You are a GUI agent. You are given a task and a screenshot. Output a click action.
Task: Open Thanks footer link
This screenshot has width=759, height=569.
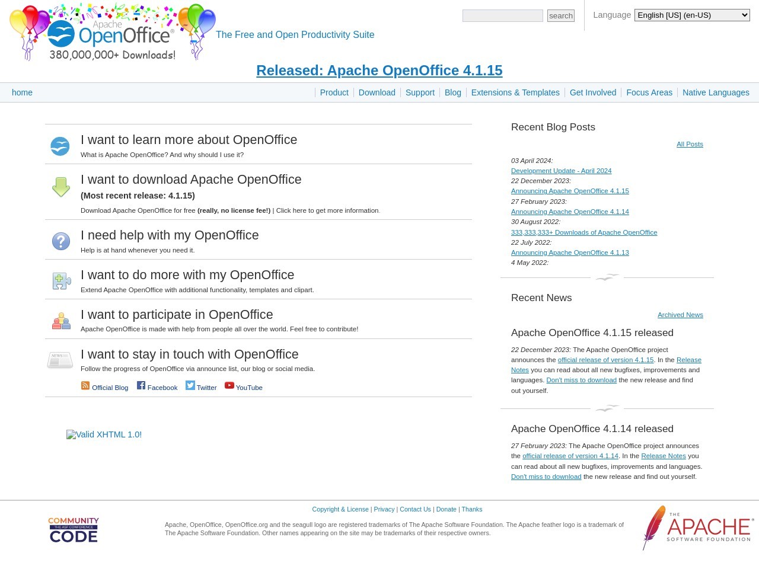pyautogui.click(x=472, y=509)
